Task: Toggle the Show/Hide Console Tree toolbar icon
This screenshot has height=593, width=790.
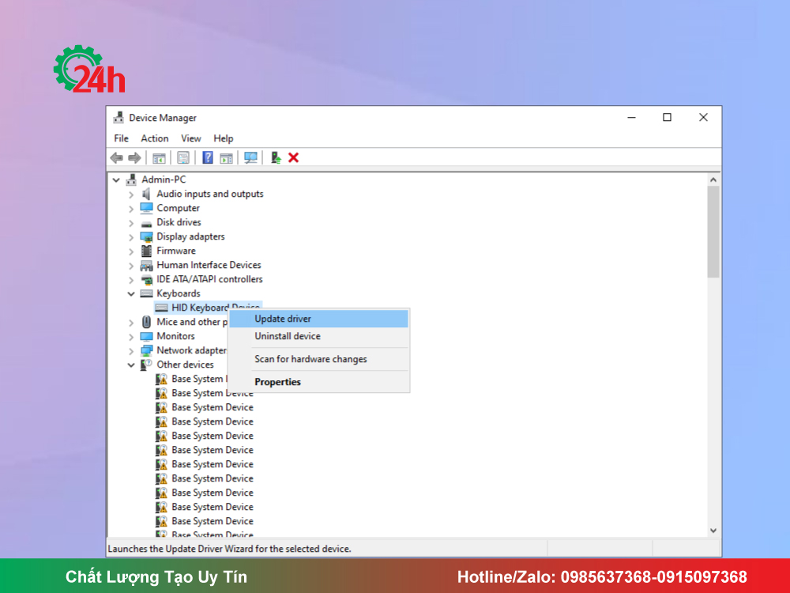Action: pos(159,158)
